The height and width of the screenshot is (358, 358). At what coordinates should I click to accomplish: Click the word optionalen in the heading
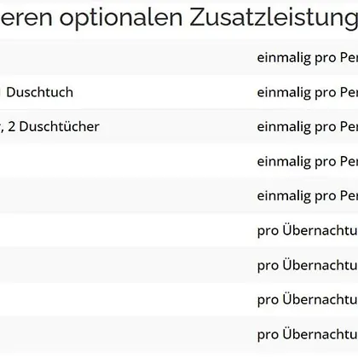(x=121, y=18)
